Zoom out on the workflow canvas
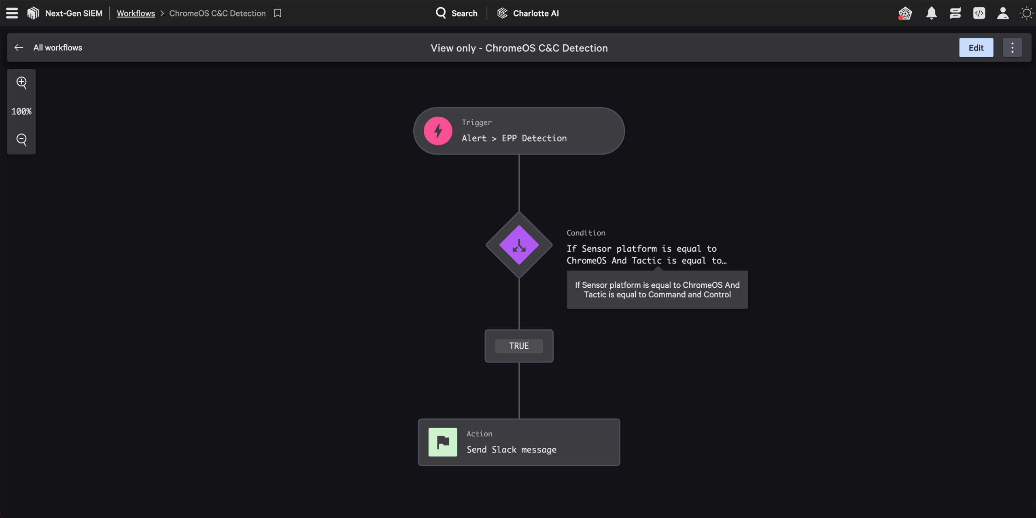Image resolution: width=1036 pixels, height=518 pixels. pos(21,140)
